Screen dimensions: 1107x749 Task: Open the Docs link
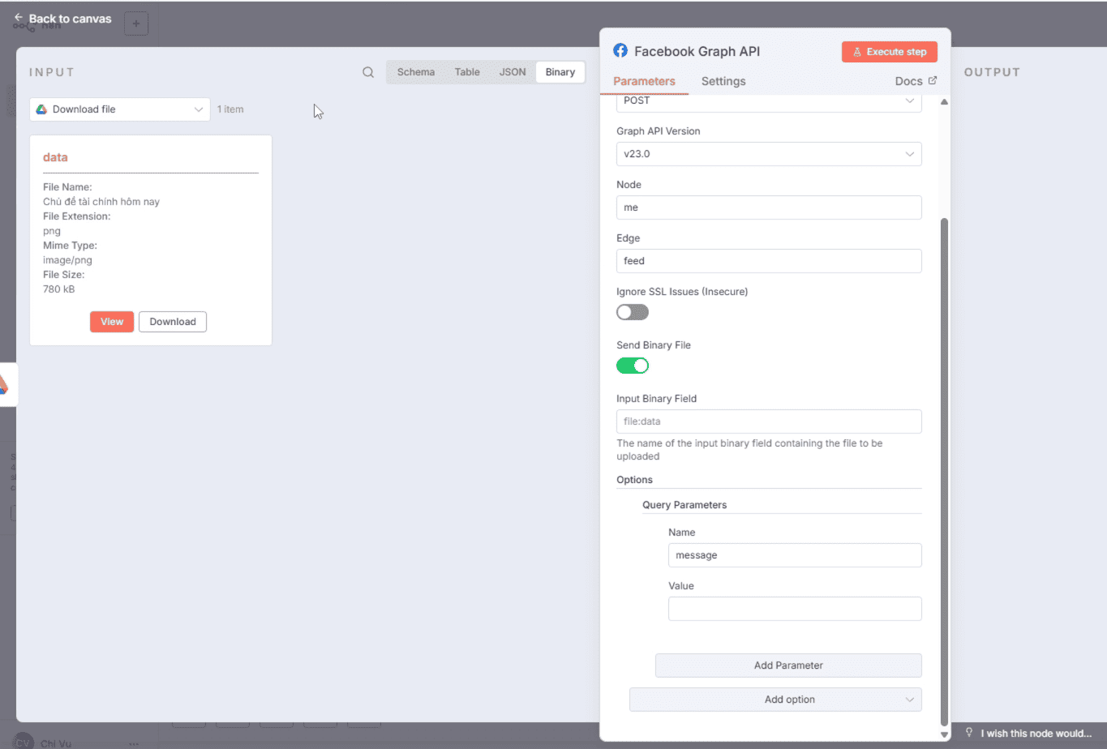point(916,81)
